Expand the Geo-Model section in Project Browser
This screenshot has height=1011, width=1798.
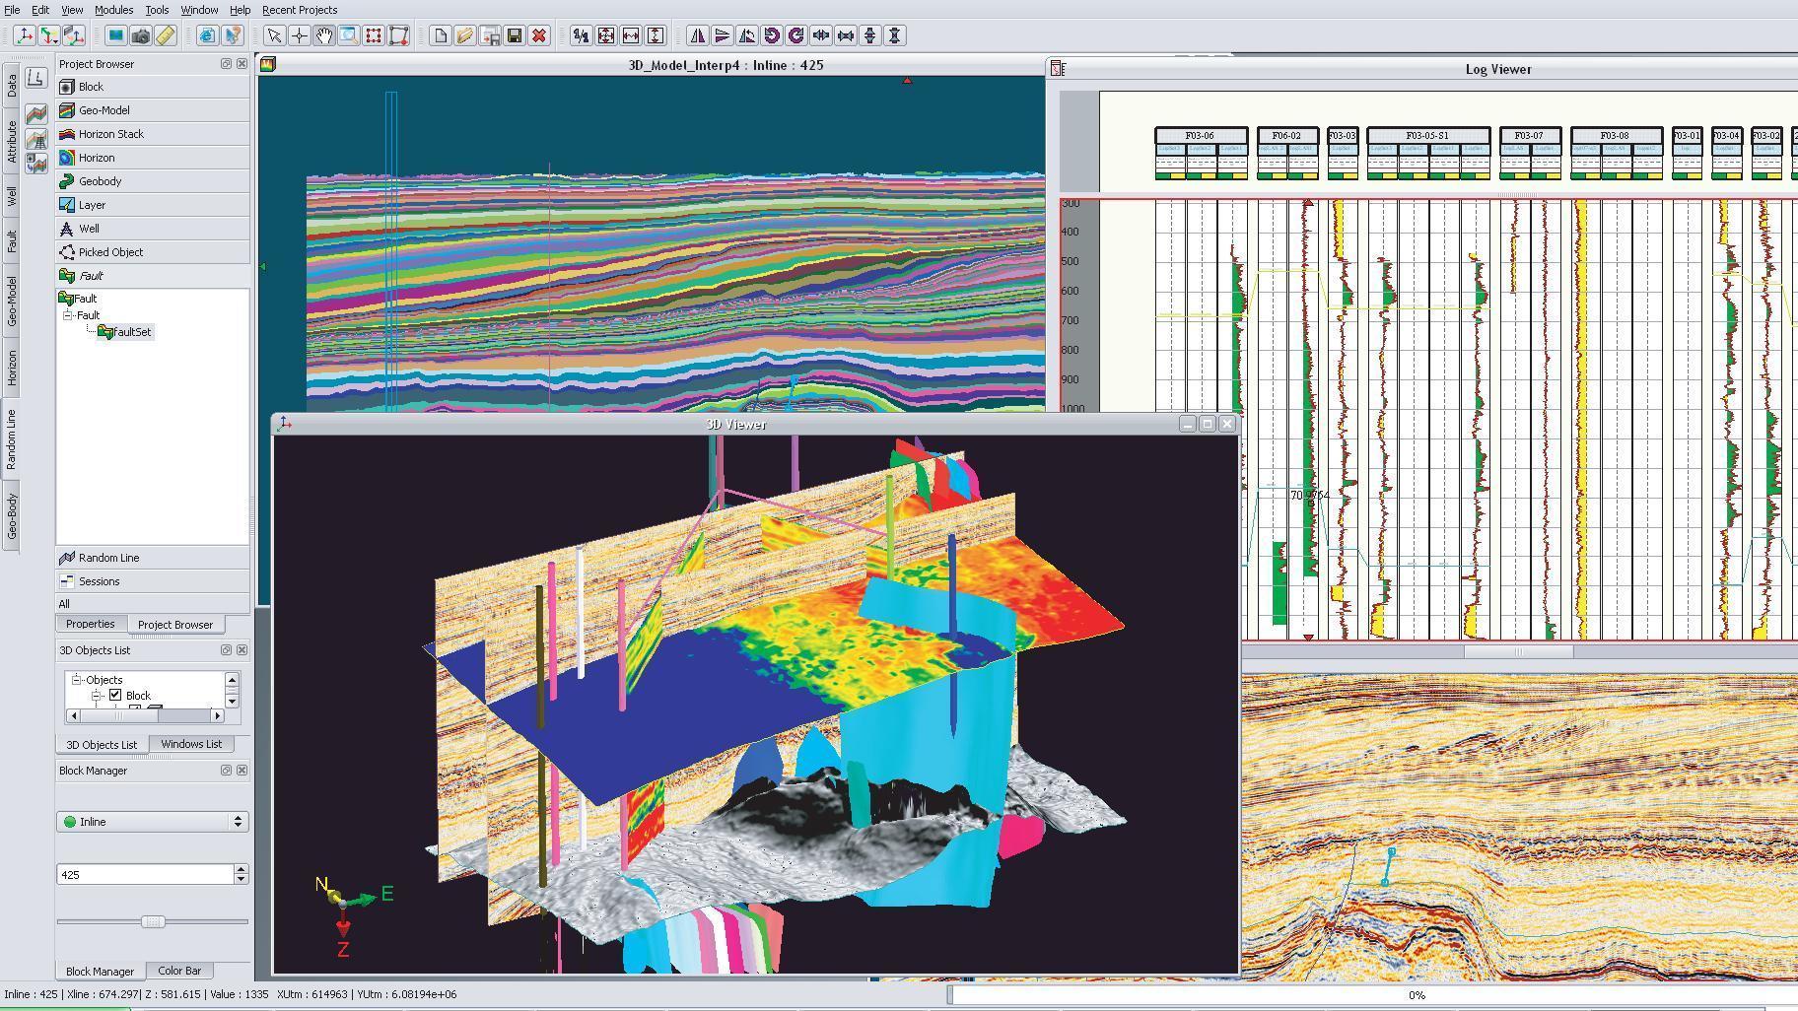[x=152, y=110]
